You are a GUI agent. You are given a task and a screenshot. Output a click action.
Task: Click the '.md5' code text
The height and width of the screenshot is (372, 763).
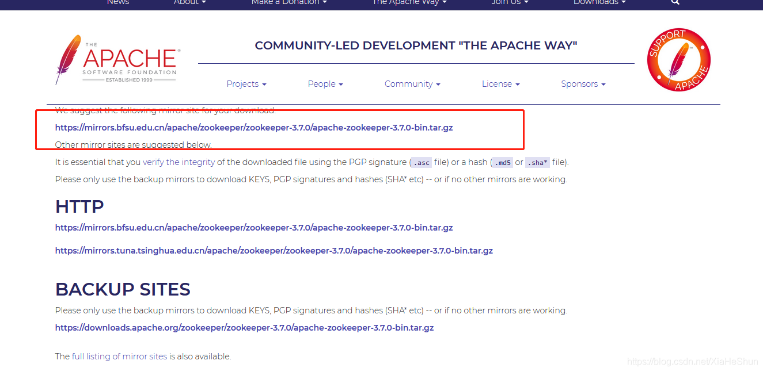coord(502,163)
